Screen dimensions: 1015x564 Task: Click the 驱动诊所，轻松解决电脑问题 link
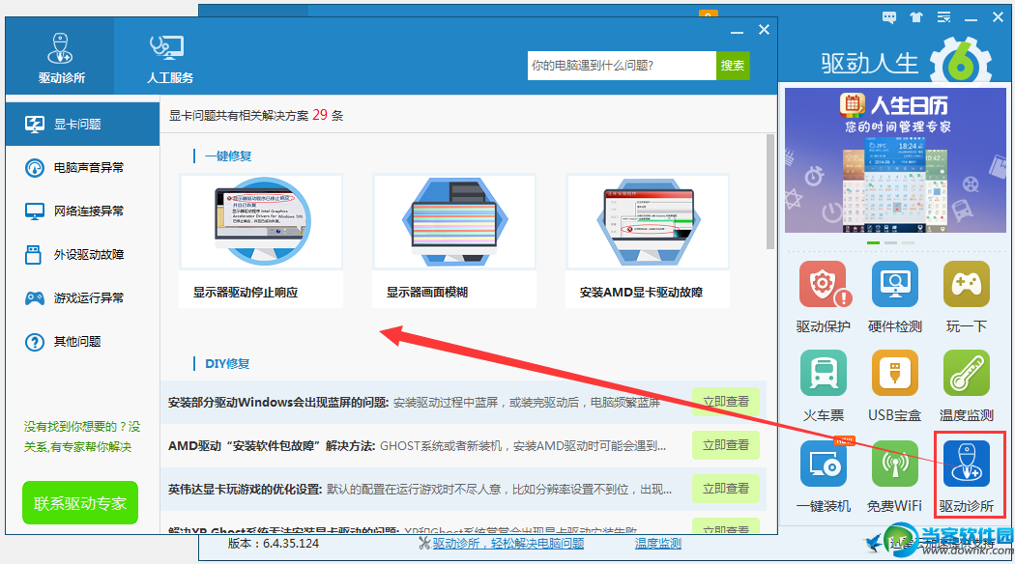(508, 544)
